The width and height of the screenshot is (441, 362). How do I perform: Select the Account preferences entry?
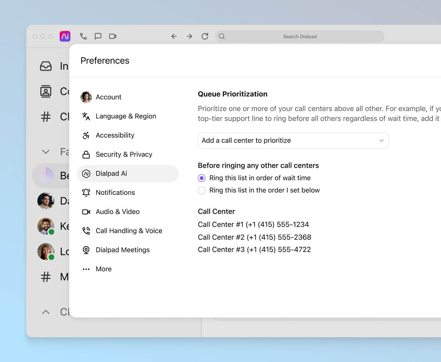click(x=108, y=97)
